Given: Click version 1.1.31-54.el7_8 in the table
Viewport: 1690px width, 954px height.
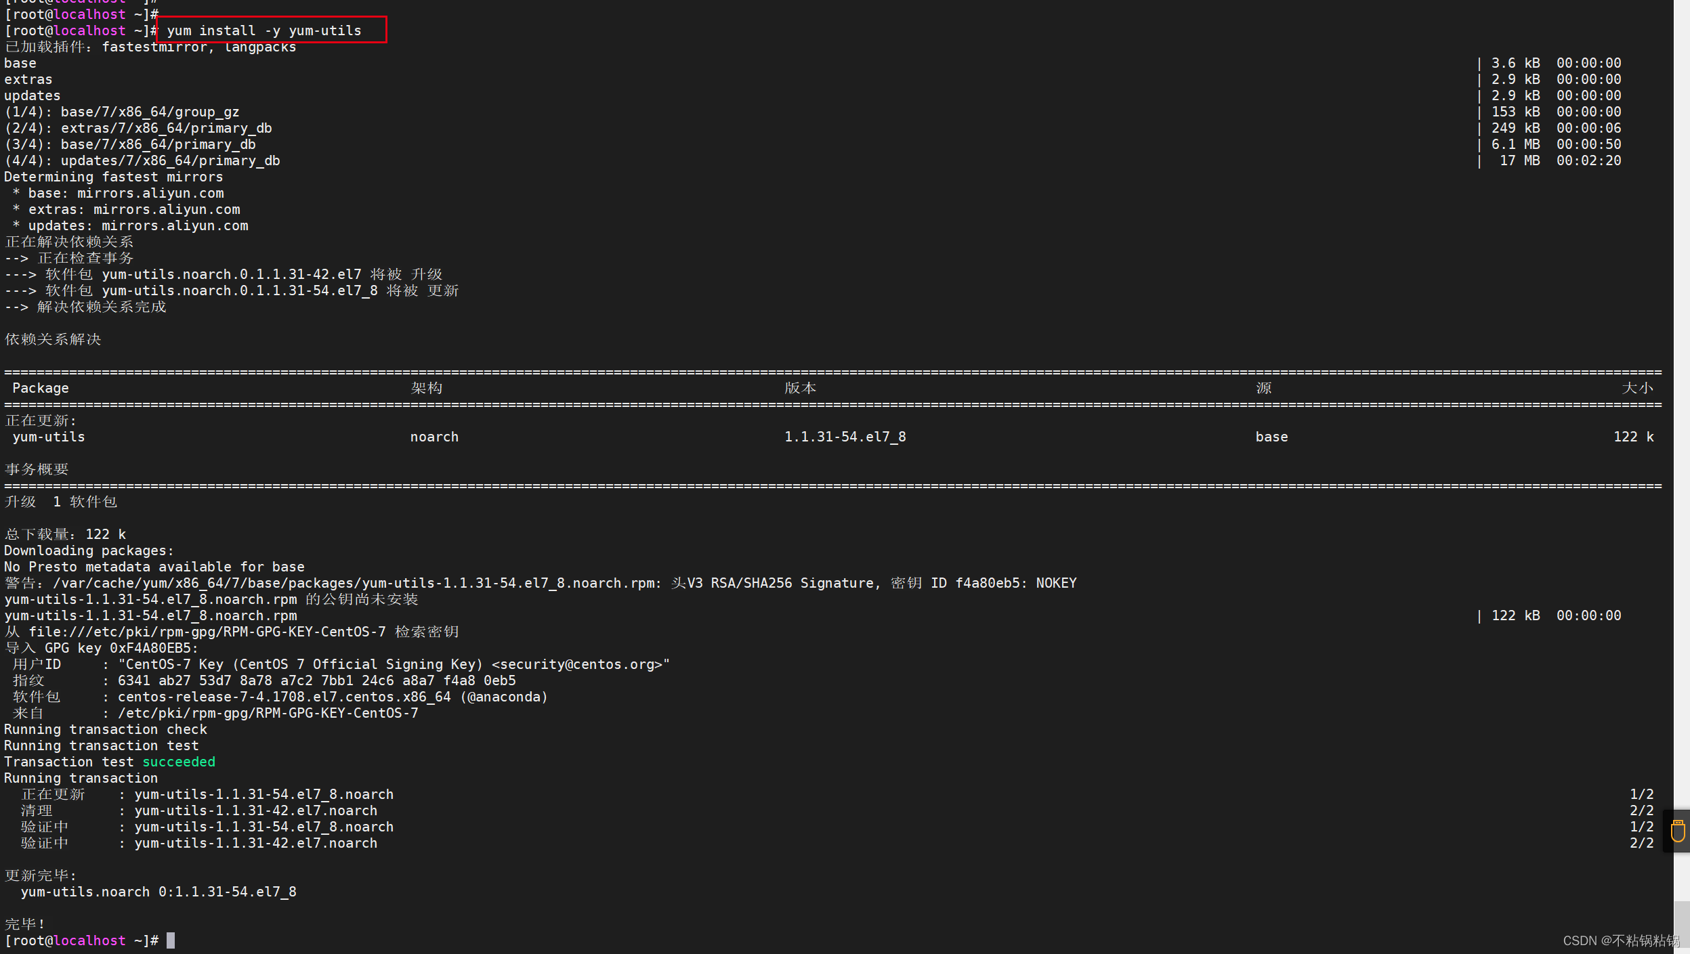Looking at the screenshot, I should (845, 437).
